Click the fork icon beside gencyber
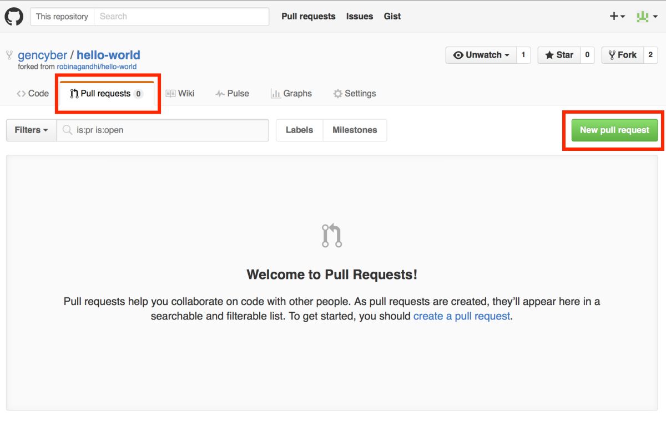Image resolution: width=666 pixels, height=422 pixels. (9, 55)
